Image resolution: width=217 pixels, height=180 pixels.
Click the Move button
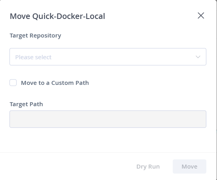(189, 167)
